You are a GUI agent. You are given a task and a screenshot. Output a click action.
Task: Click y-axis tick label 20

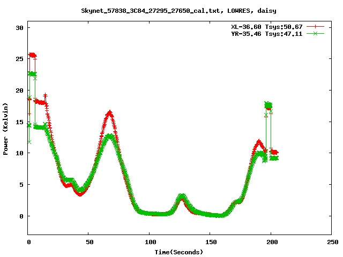(x=19, y=90)
